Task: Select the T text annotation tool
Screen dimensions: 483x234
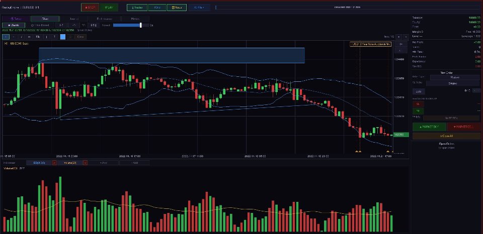Action: click(x=54, y=37)
